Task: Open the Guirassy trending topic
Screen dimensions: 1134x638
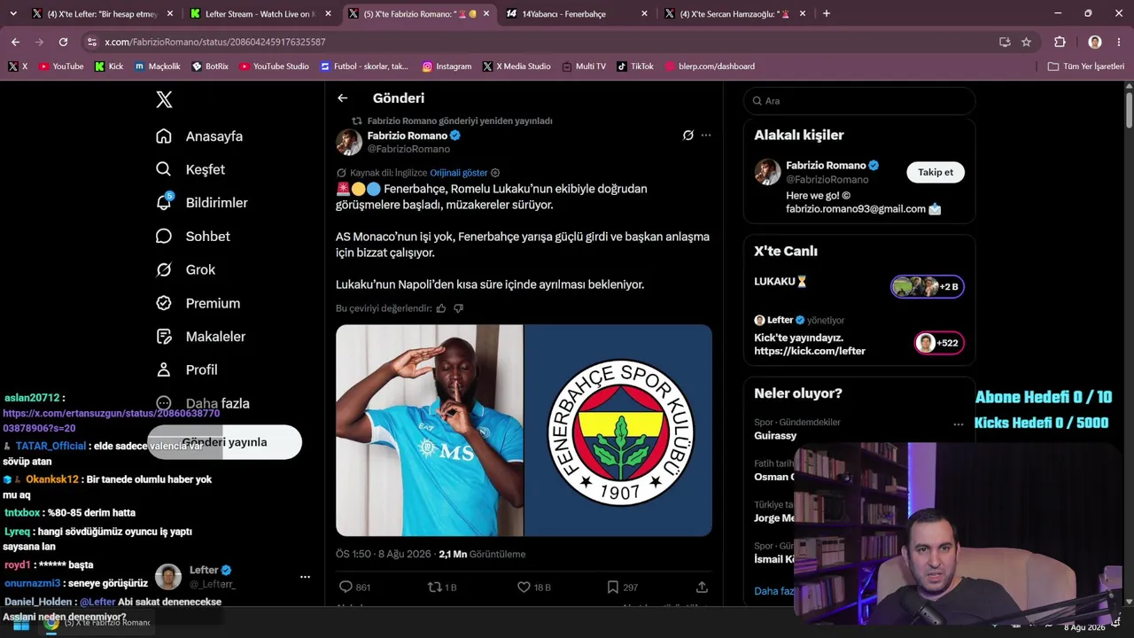Action: tap(775, 436)
